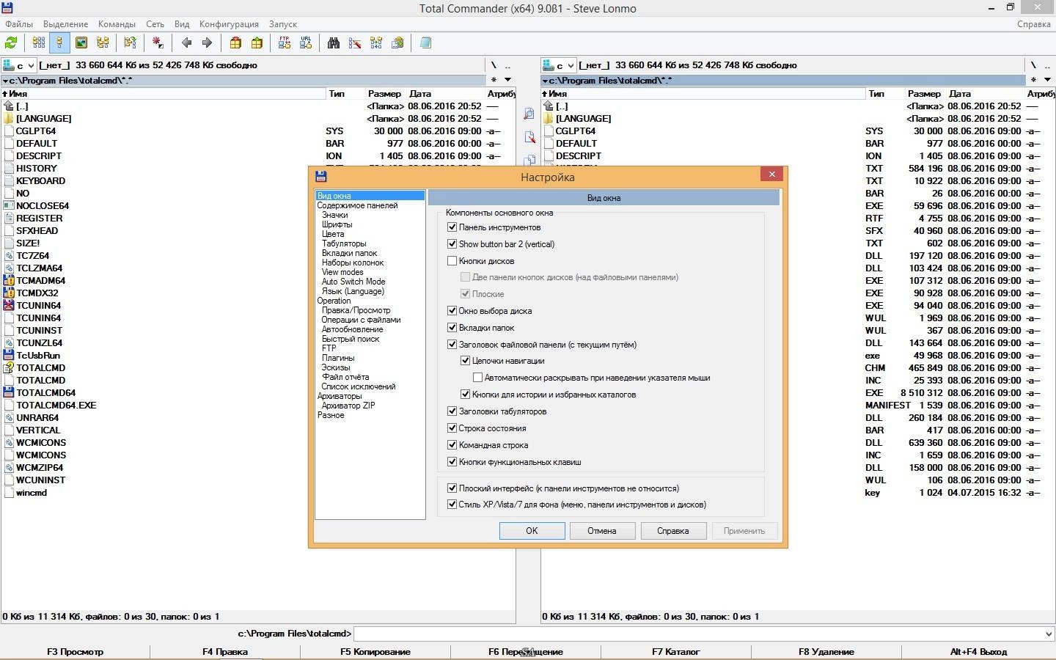Image resolution: width=1056 pixels, height=660 pixels.
Task: Click 'F8 Удаление' function key button
Action: 826,652
